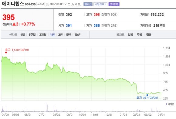Viewport: 176px width, 119px height.
Task: Click the 12/01 date axis label
Action: (109, 115)
